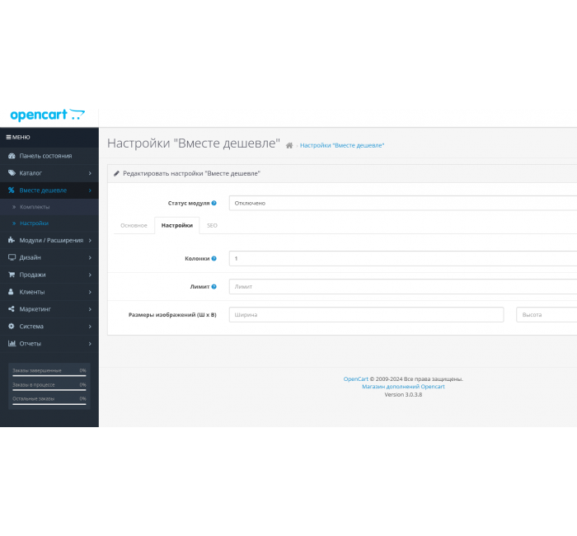Click the help icon next to Статус модуля
Screen dimensions: 577x536
213,203
